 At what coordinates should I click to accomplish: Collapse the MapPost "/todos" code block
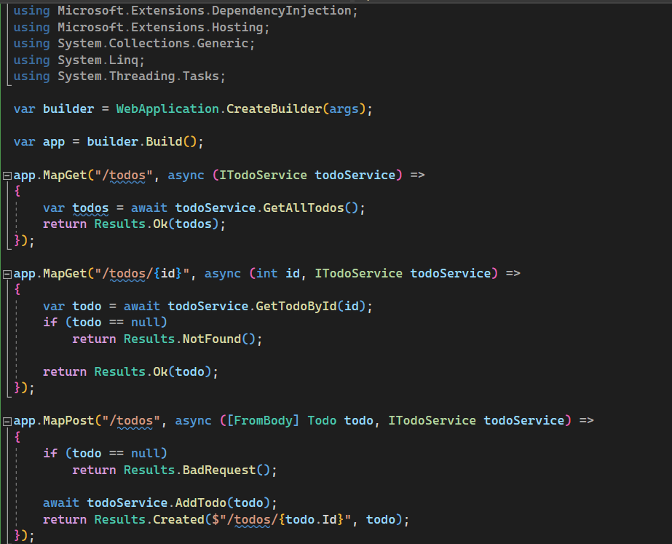[x=7, y=422]
